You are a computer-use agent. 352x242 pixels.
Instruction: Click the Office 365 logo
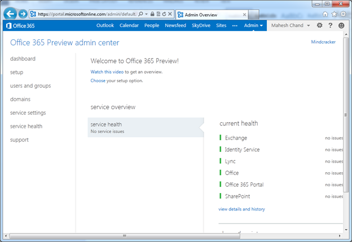(20, 26)
